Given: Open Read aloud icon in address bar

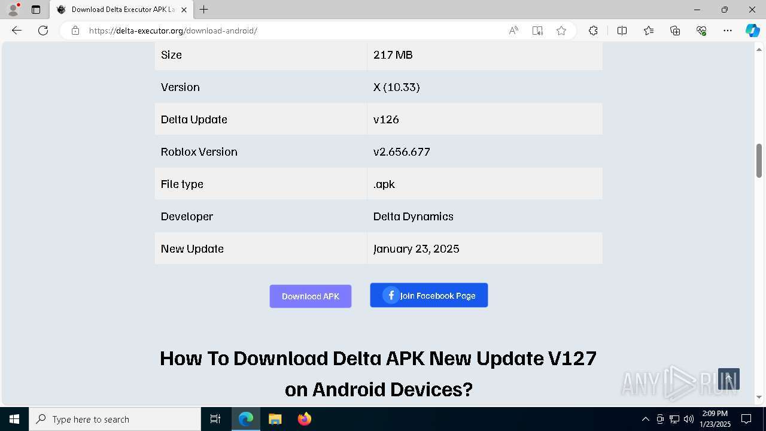Looking at the screenshot, I should click(513, 31).
